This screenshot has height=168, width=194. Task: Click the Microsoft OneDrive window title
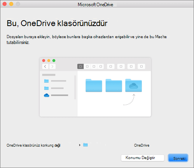click(96, 5)
